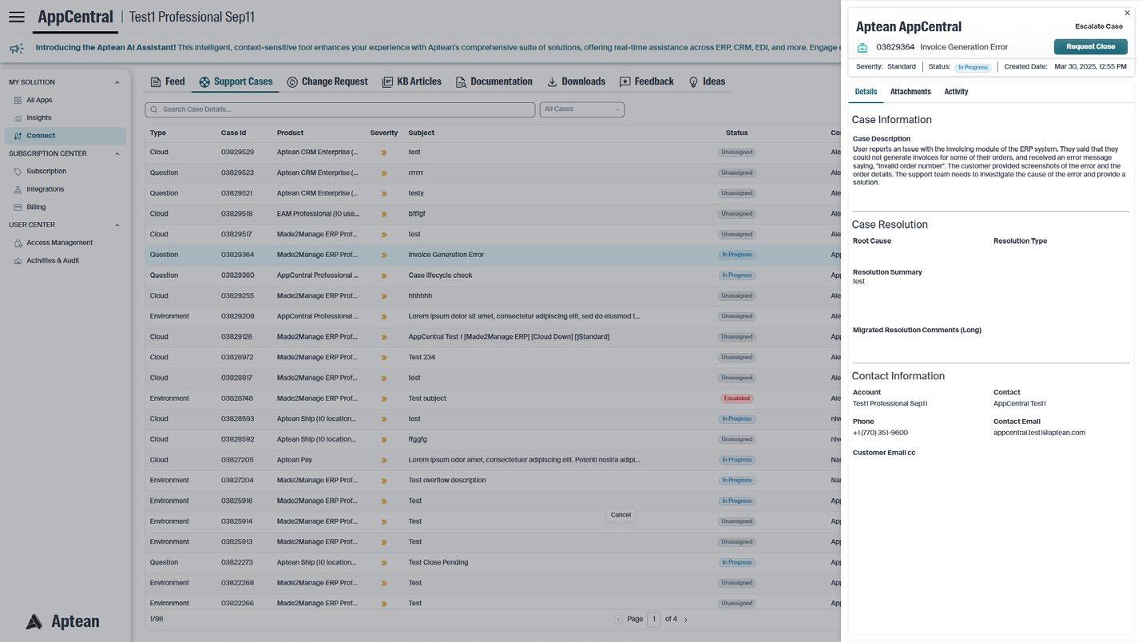Open the hamburger navigation menu
This screenshot has height=642, width=1142.
16,17
